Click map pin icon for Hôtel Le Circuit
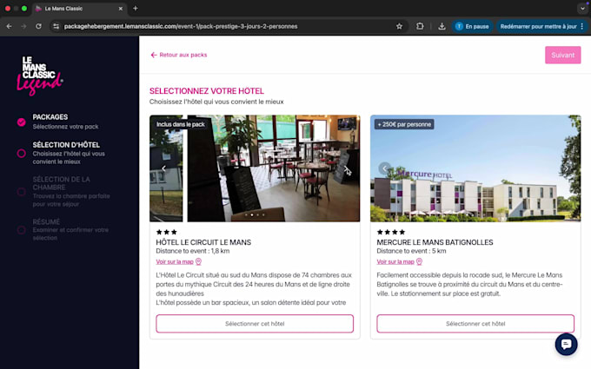 coord(199,261)
